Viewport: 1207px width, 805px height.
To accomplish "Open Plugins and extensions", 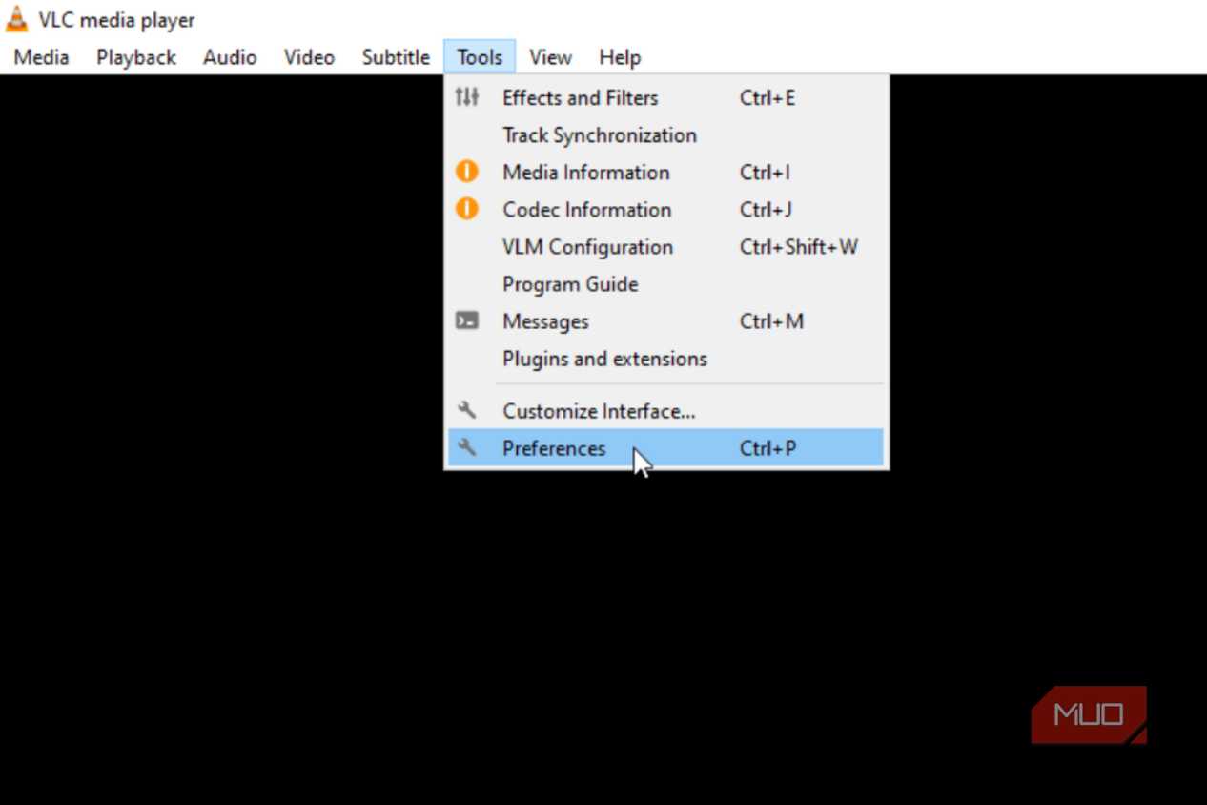I will [x=665, y=358].
